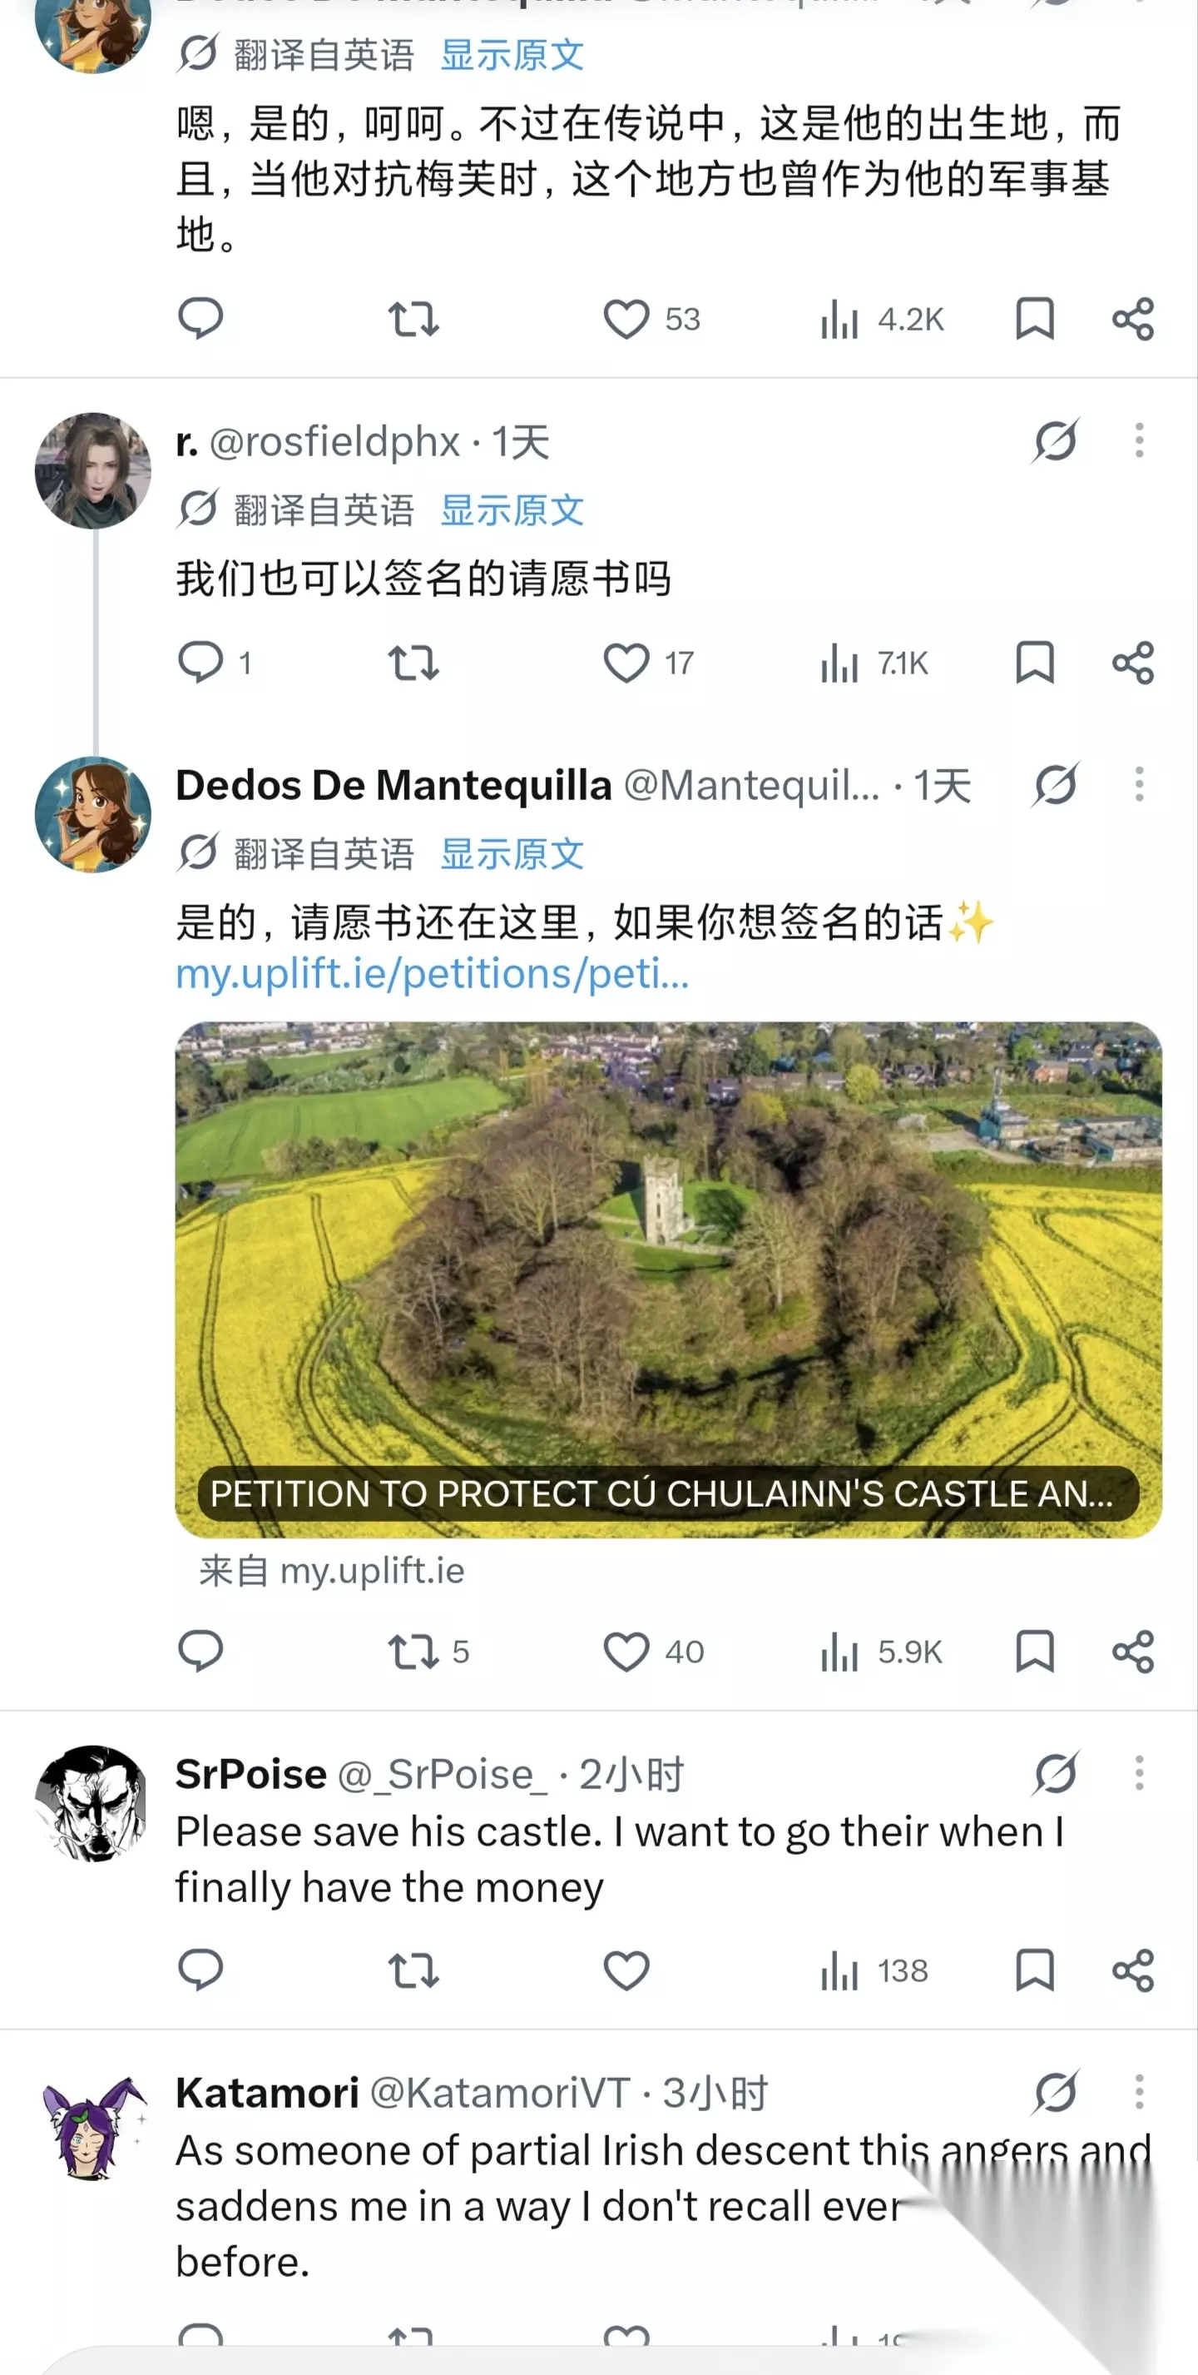Show original text of the topmost translated reply
This screenshot has height=2375, width=1198.
point(512,55)
